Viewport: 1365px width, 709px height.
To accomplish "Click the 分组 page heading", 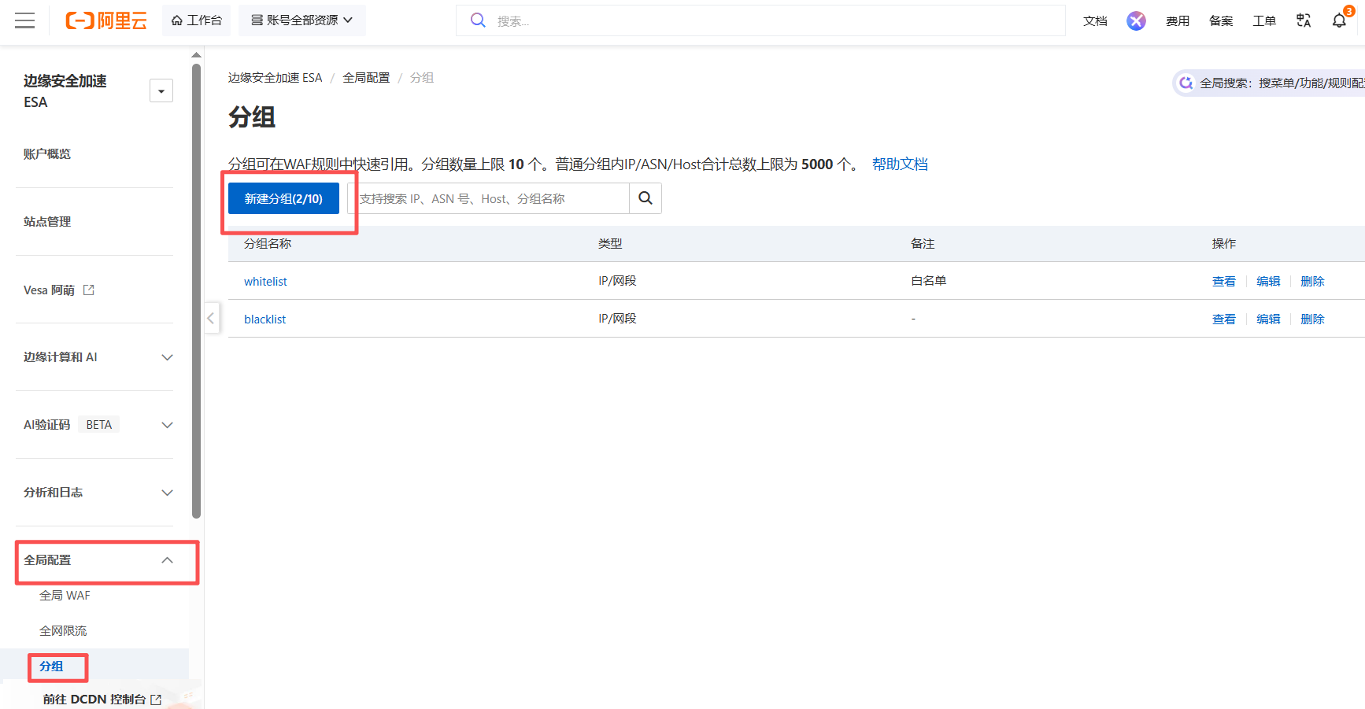I will 252,117.
